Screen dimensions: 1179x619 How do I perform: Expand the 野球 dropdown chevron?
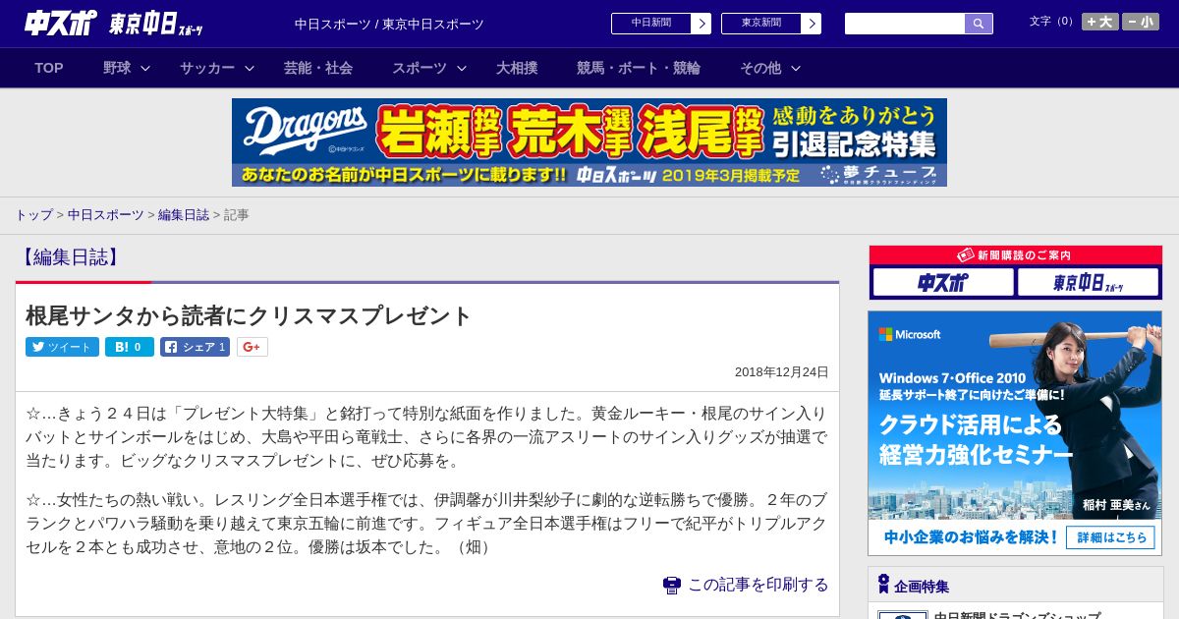(x=145, y=68)
